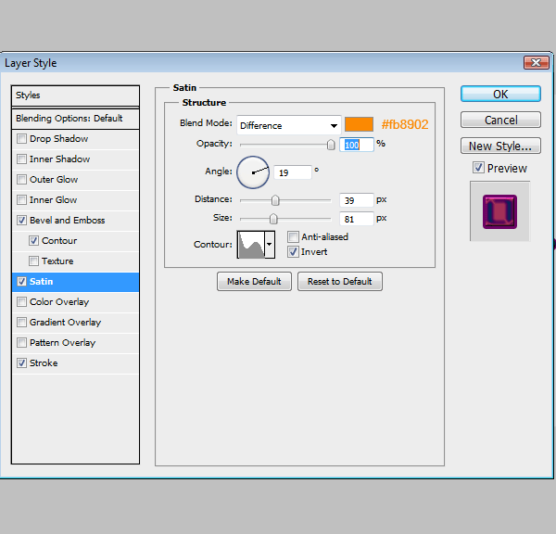Enable the Texture checkbox
Viewport: 556px width, 534px height.
click(x=33, y=261)
